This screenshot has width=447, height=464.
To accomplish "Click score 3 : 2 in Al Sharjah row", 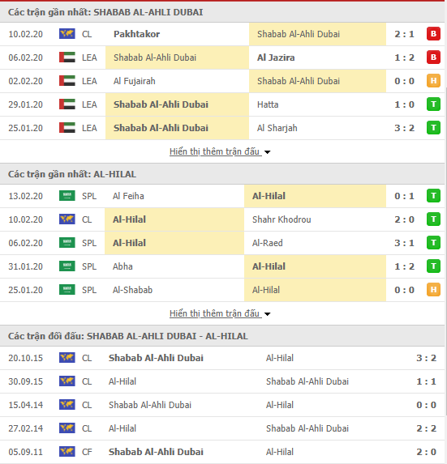I will 404,128.
